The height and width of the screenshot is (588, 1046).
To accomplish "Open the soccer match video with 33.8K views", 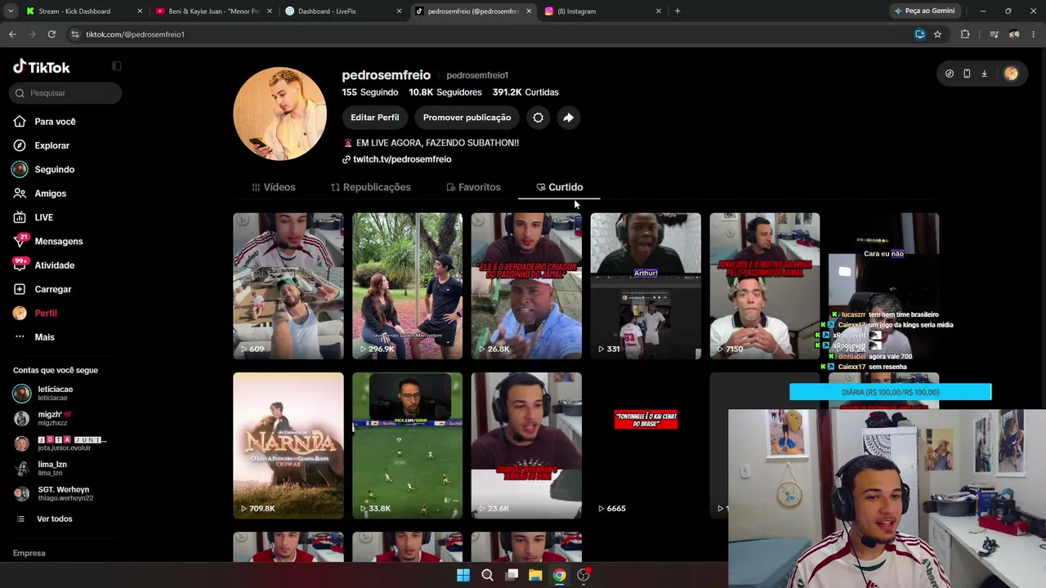I will pos(407,446).
